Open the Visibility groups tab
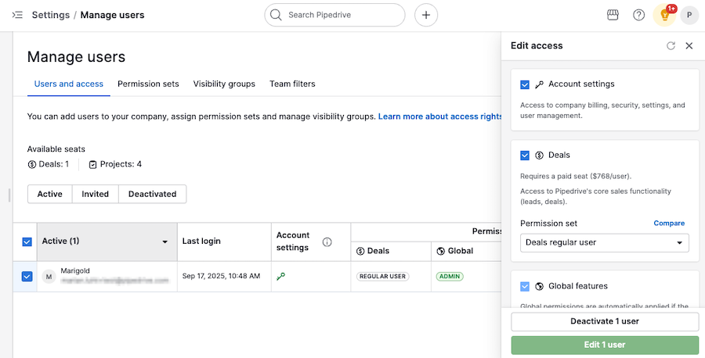This screenshot has width=705, height=358. 224,84
